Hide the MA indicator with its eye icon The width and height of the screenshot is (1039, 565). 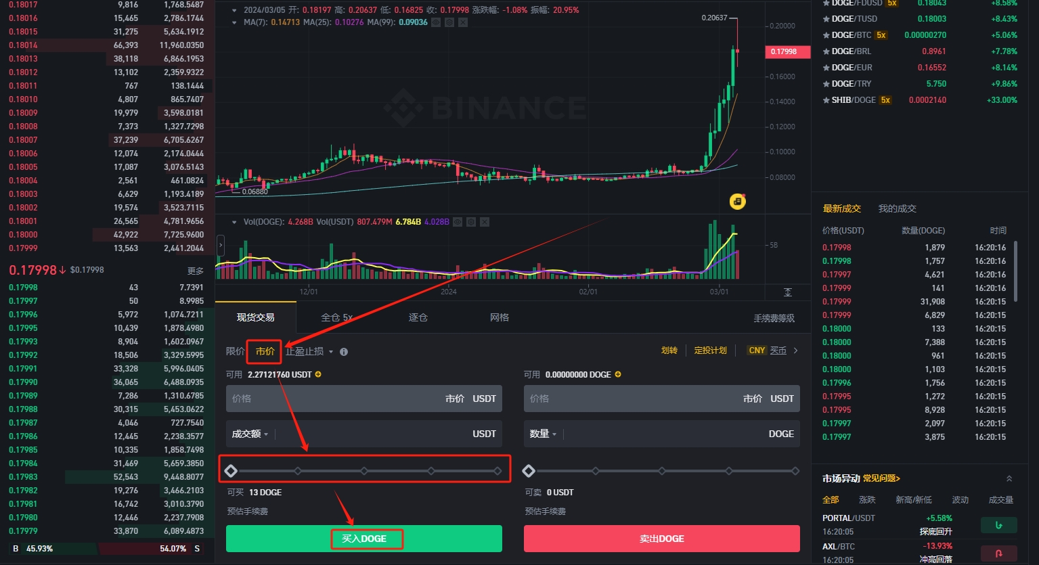tap(436, 22)
